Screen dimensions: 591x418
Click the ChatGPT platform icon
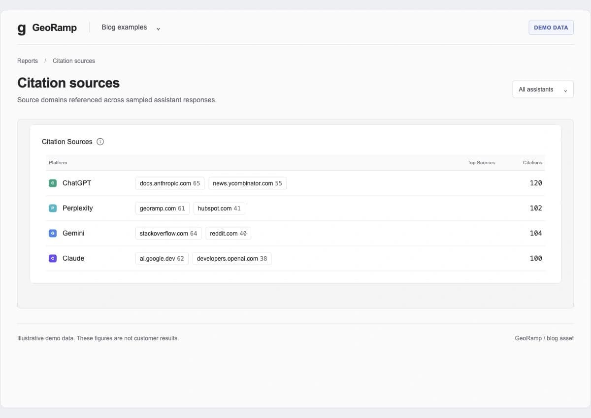pyautogui.click(x=53, y=183)
